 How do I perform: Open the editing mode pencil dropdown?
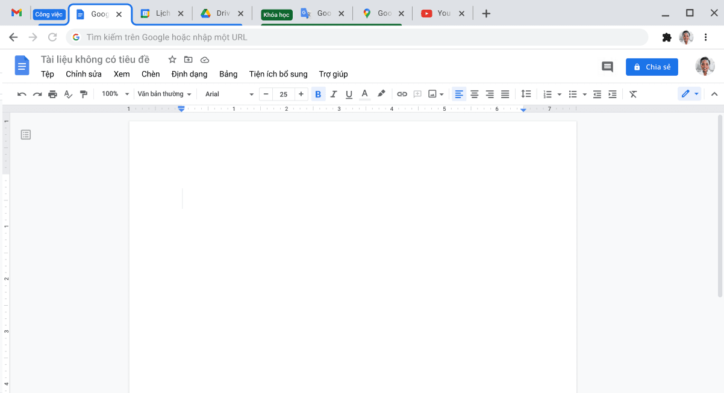click(x=690, y=94)
